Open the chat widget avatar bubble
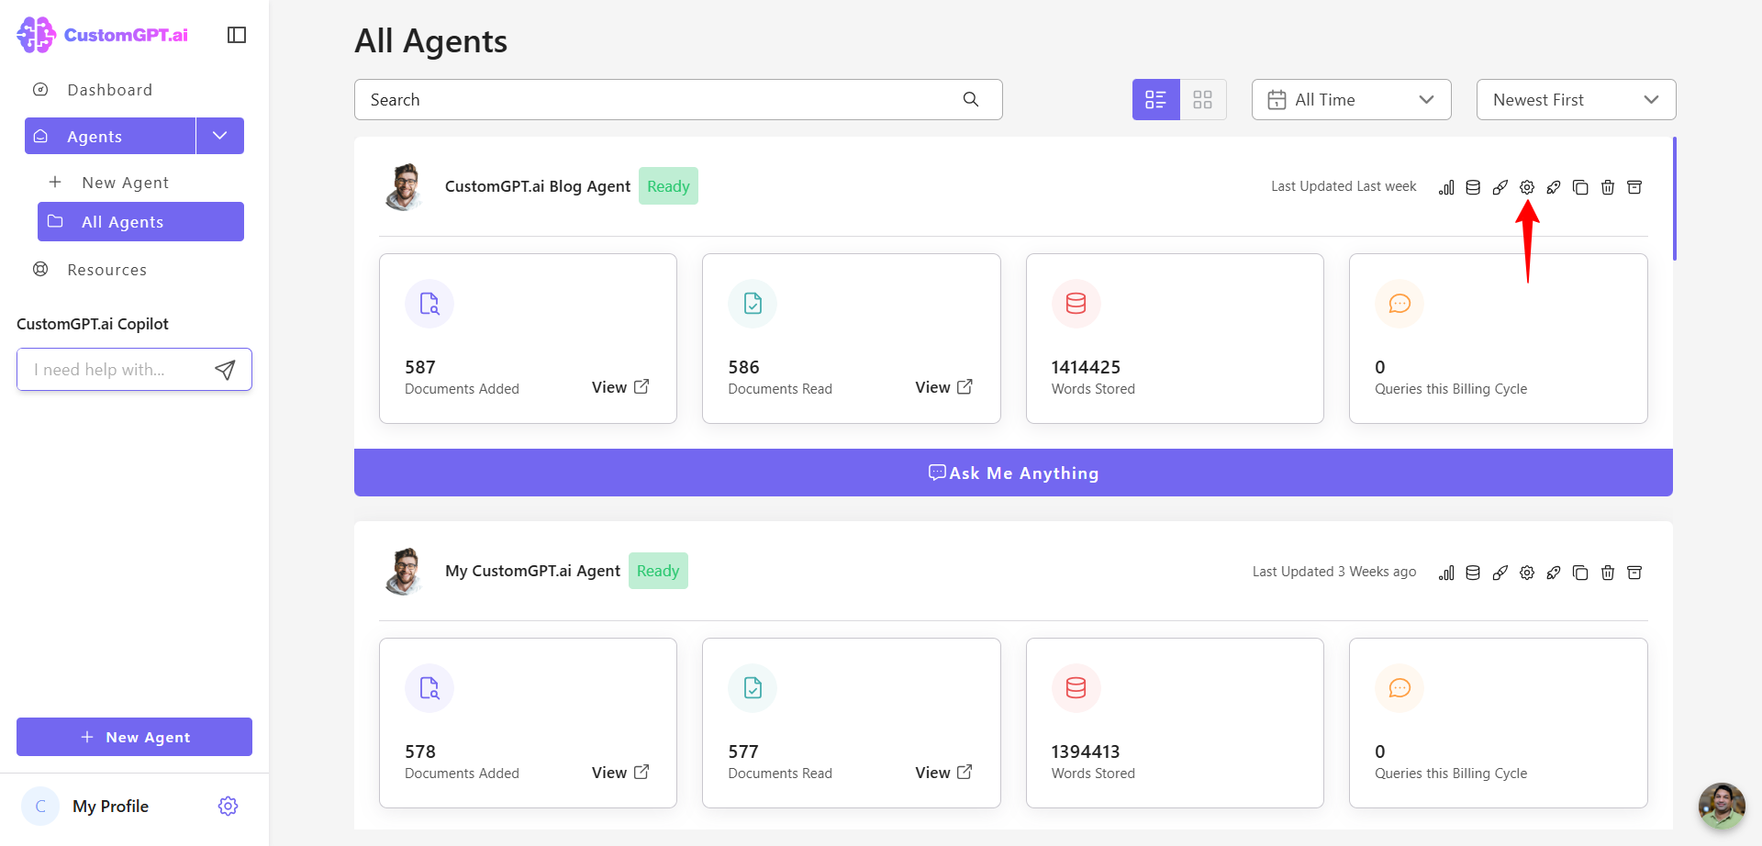 click(x=1722, y=806)
